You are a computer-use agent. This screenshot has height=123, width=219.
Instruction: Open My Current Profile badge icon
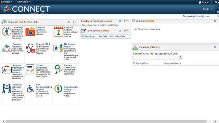point(59,48)
